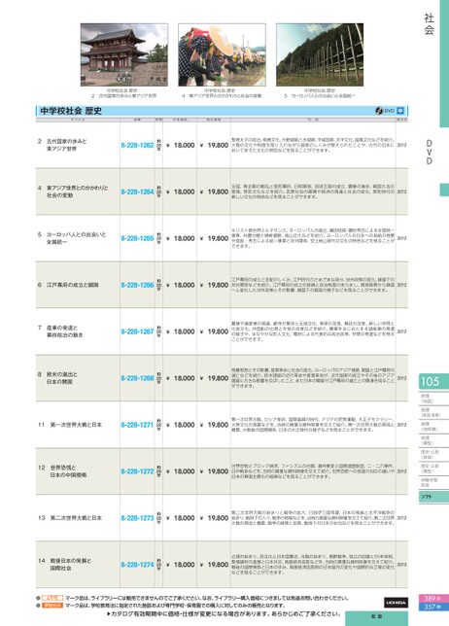Screen dimensions: 449x626
Task: Open product code 8-228-1272
Action: click(137, 471)
